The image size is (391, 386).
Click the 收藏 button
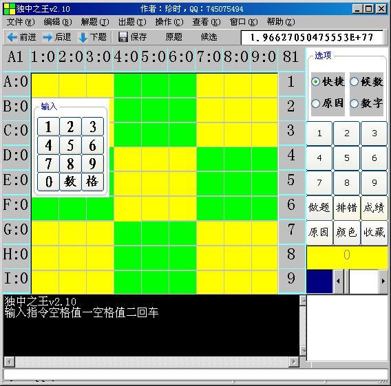(x=374, y=233)
